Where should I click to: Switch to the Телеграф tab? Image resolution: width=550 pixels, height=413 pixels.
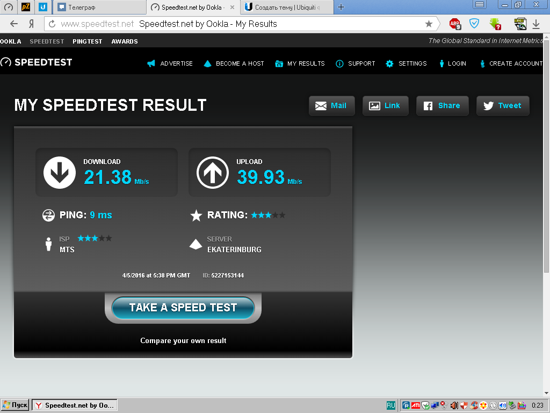point(100,8)
